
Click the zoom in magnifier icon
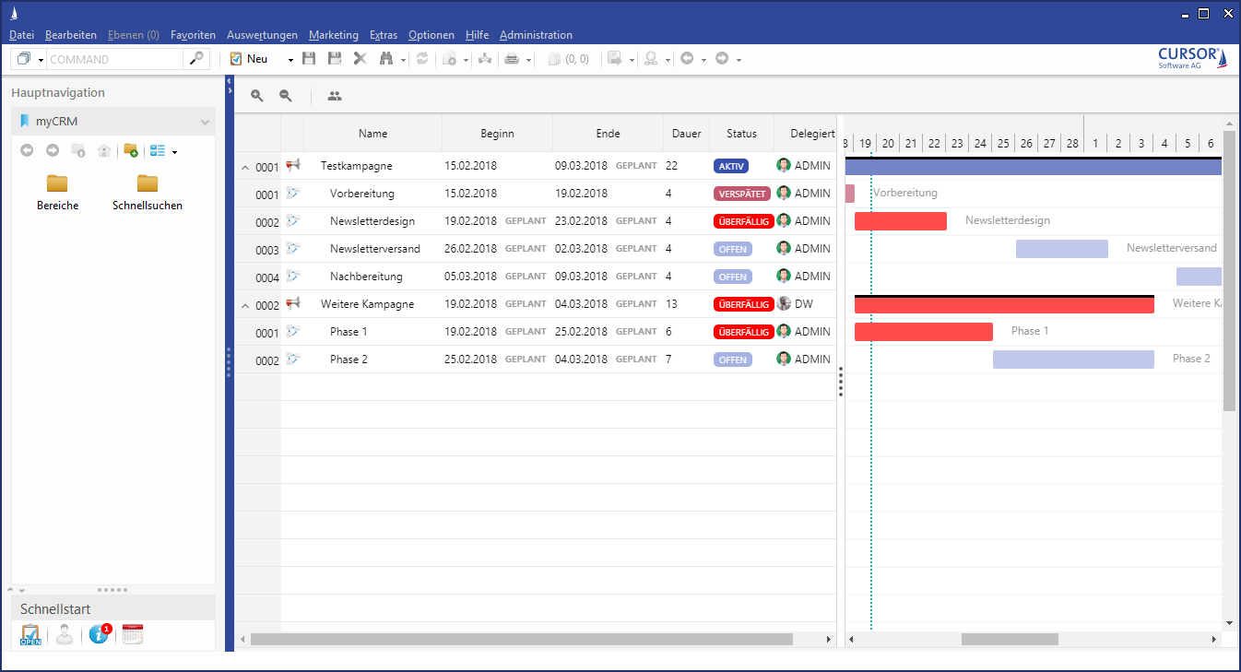pos(257,96)
